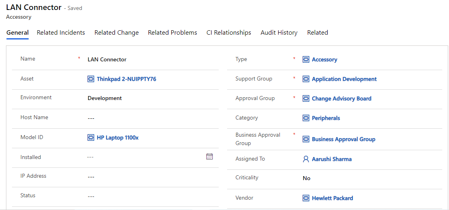Click the entity icon beside HP Laptop 1100x

(91, 137)
